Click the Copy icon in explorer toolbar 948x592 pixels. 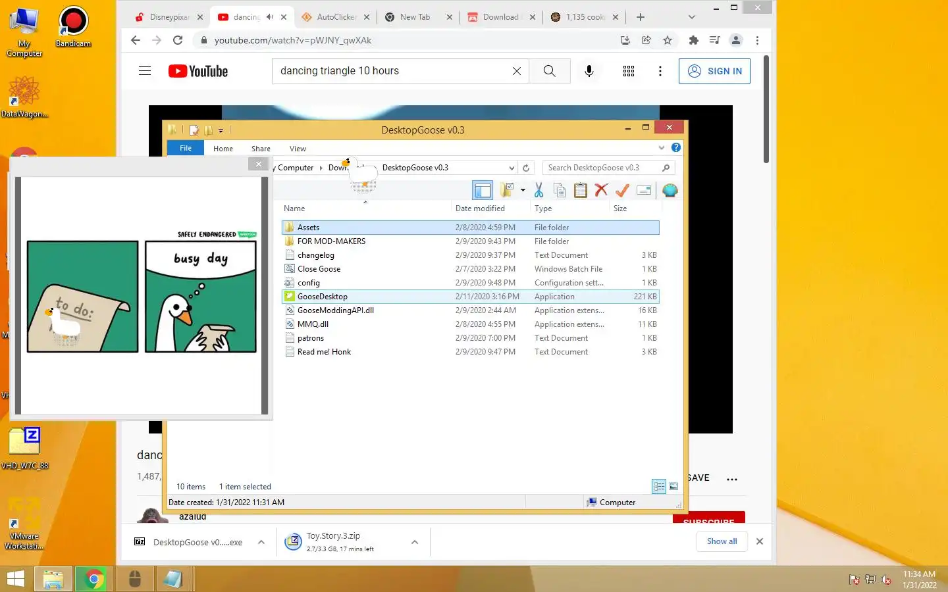point(560,191)
